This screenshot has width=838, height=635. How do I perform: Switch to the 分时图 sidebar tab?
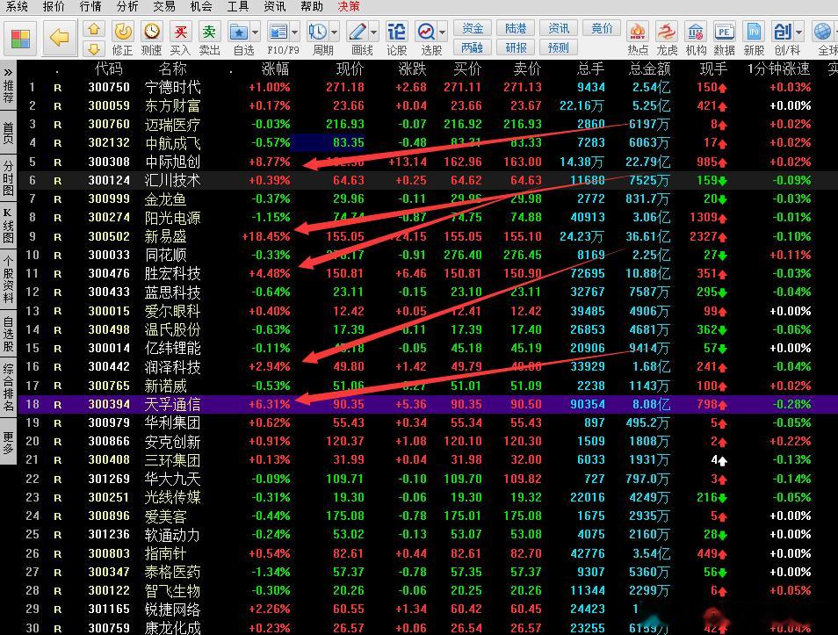pos(8,177)
